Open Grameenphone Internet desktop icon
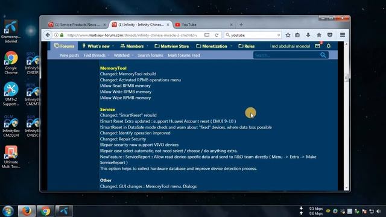 pos(11,31)
